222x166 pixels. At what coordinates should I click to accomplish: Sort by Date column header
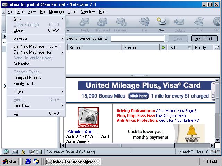tap(180, 48)
